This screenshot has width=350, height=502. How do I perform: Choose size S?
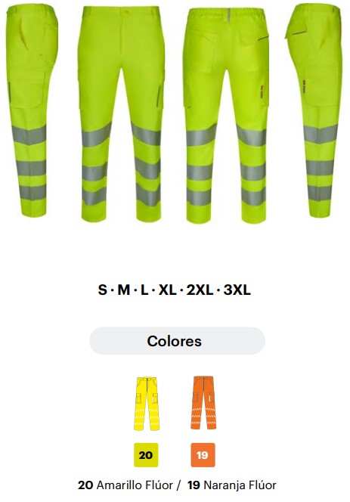103,290
